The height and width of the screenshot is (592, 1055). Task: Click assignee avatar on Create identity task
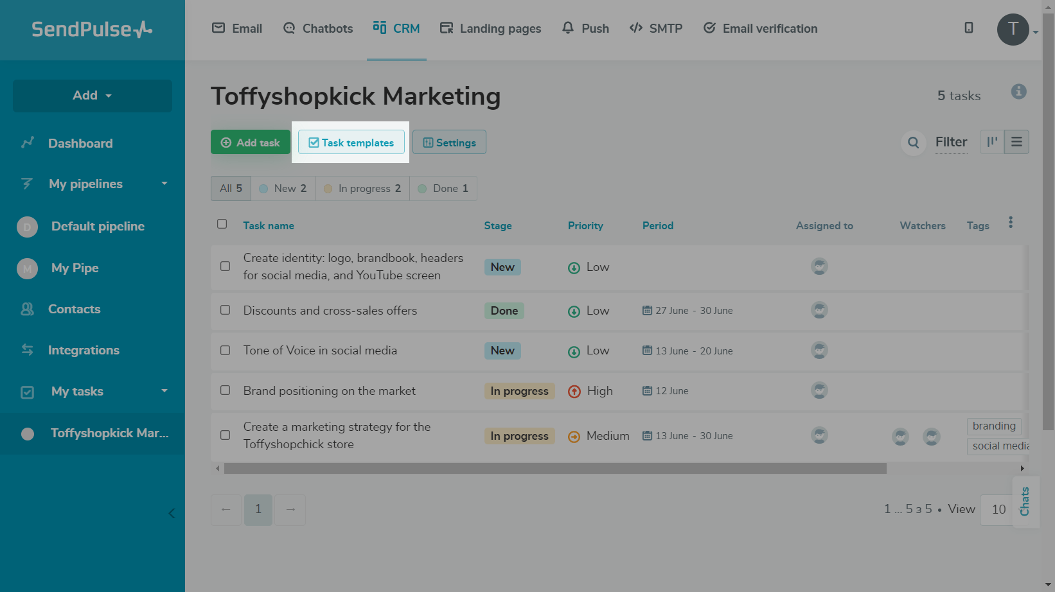point(819,266)
